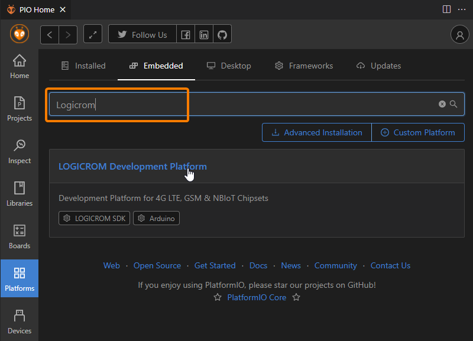The width and height of the screenshot is (473, 341).
Task: Open LOGICROM Development Platform link
Action: [x=132, y=167]
